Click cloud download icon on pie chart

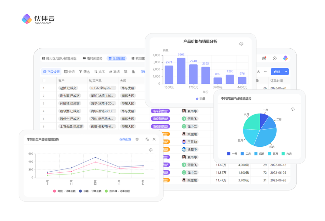292,109
